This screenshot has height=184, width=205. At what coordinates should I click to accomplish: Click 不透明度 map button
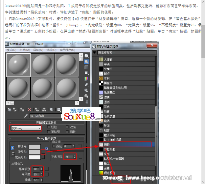(x=80, y=157)
